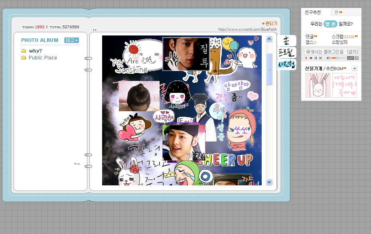Open the BGM LIST button
371x234 pixels.
tap(350, 58)
